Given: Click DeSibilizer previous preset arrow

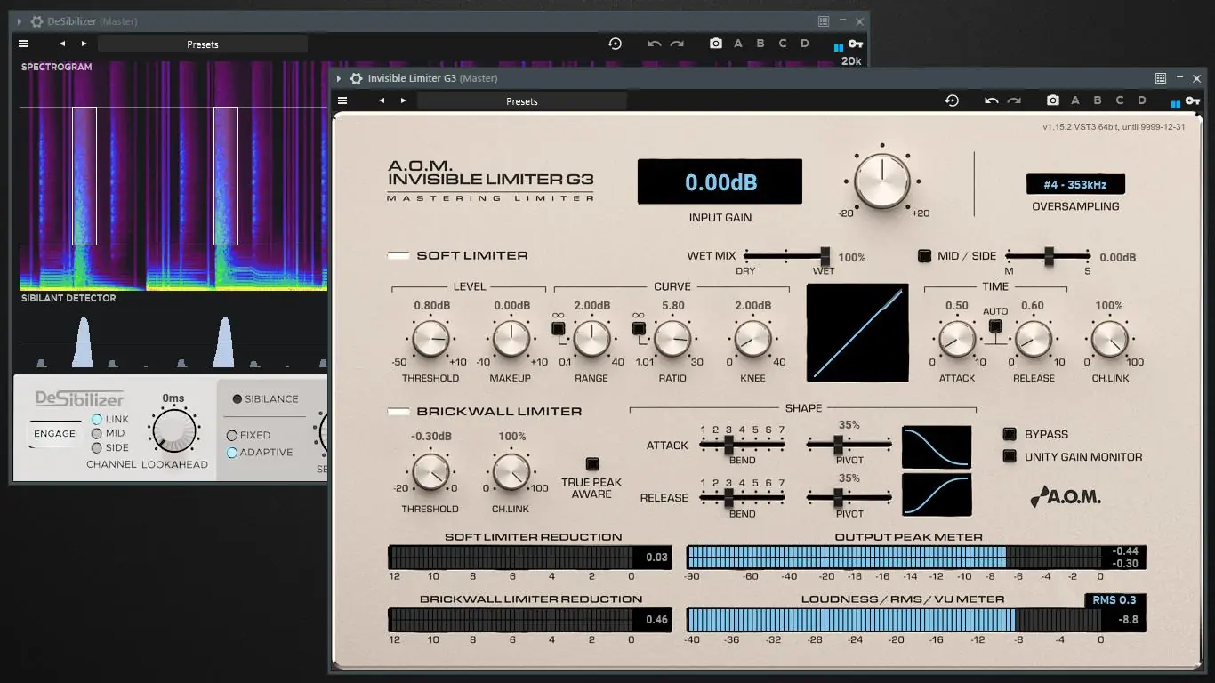Looking at the screenshot, I should [x=62, y=44].
